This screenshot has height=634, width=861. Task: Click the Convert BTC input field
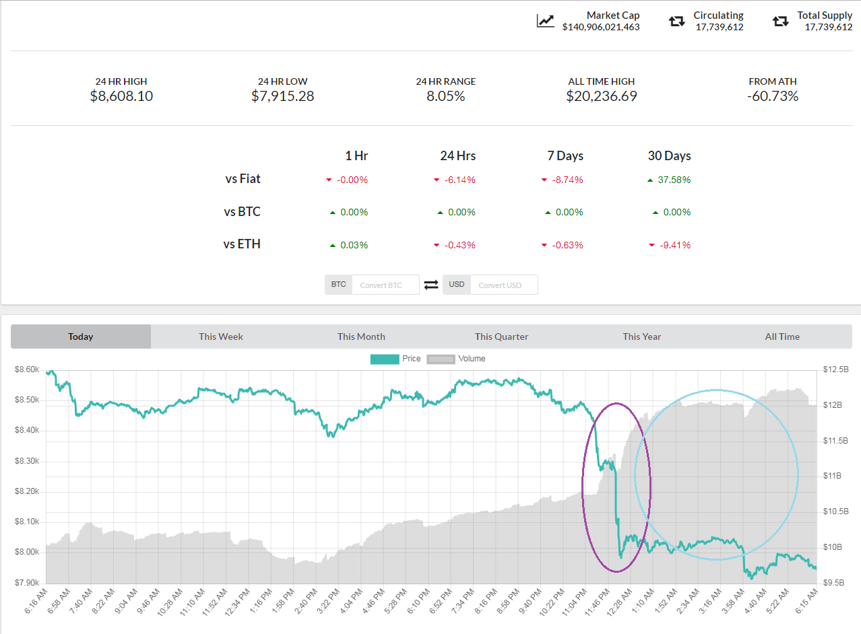tap(385, 285)
